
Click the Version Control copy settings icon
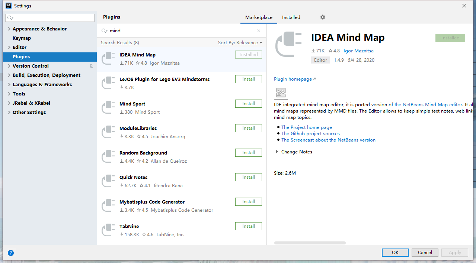[91, 66]
